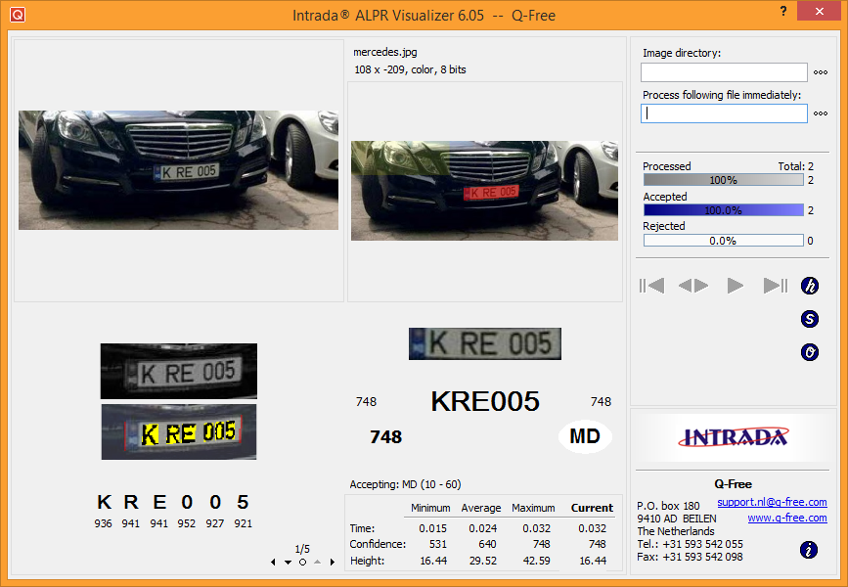
Task: Select the original Mercedes source photo
Action: coord(178,170)
